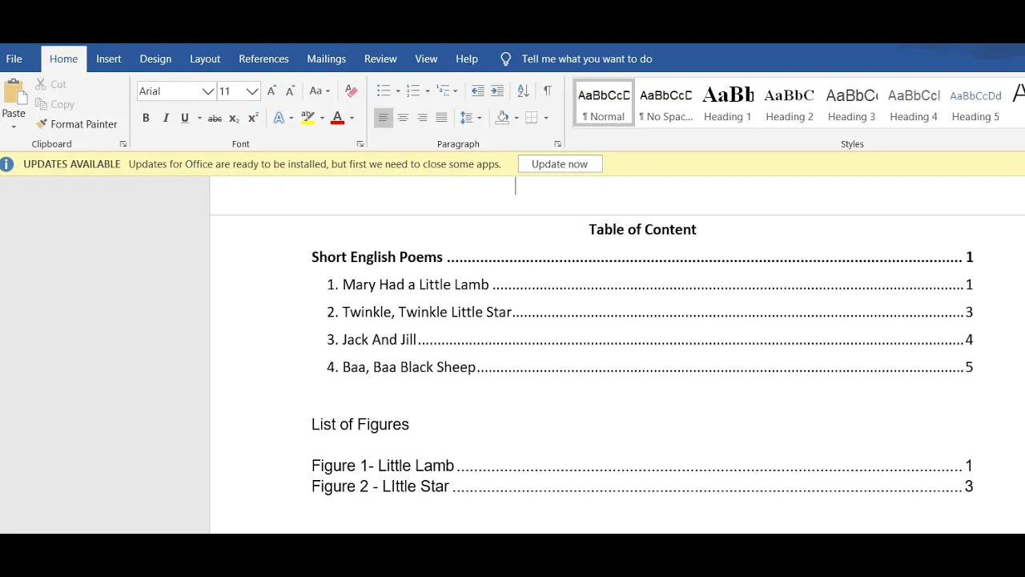Sort text with A-Z sort icon
Screen dimensions: 1025x577
[523, 91]
